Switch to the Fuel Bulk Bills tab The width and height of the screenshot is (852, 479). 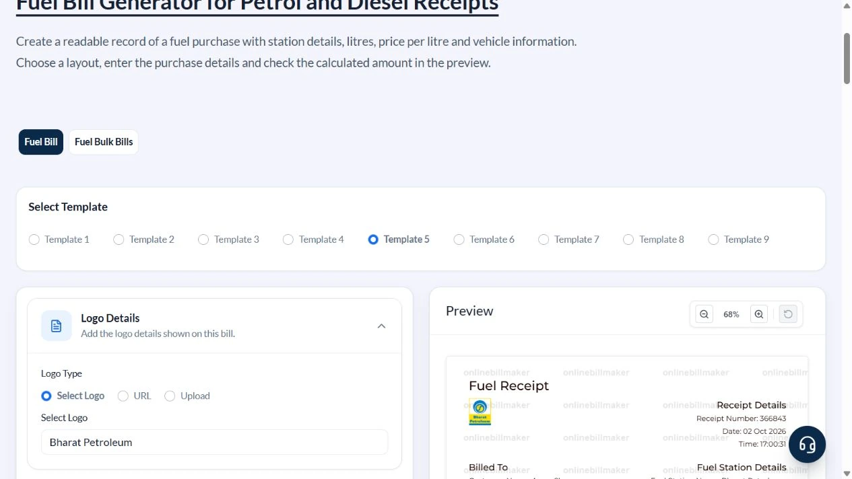click(104, 142)
